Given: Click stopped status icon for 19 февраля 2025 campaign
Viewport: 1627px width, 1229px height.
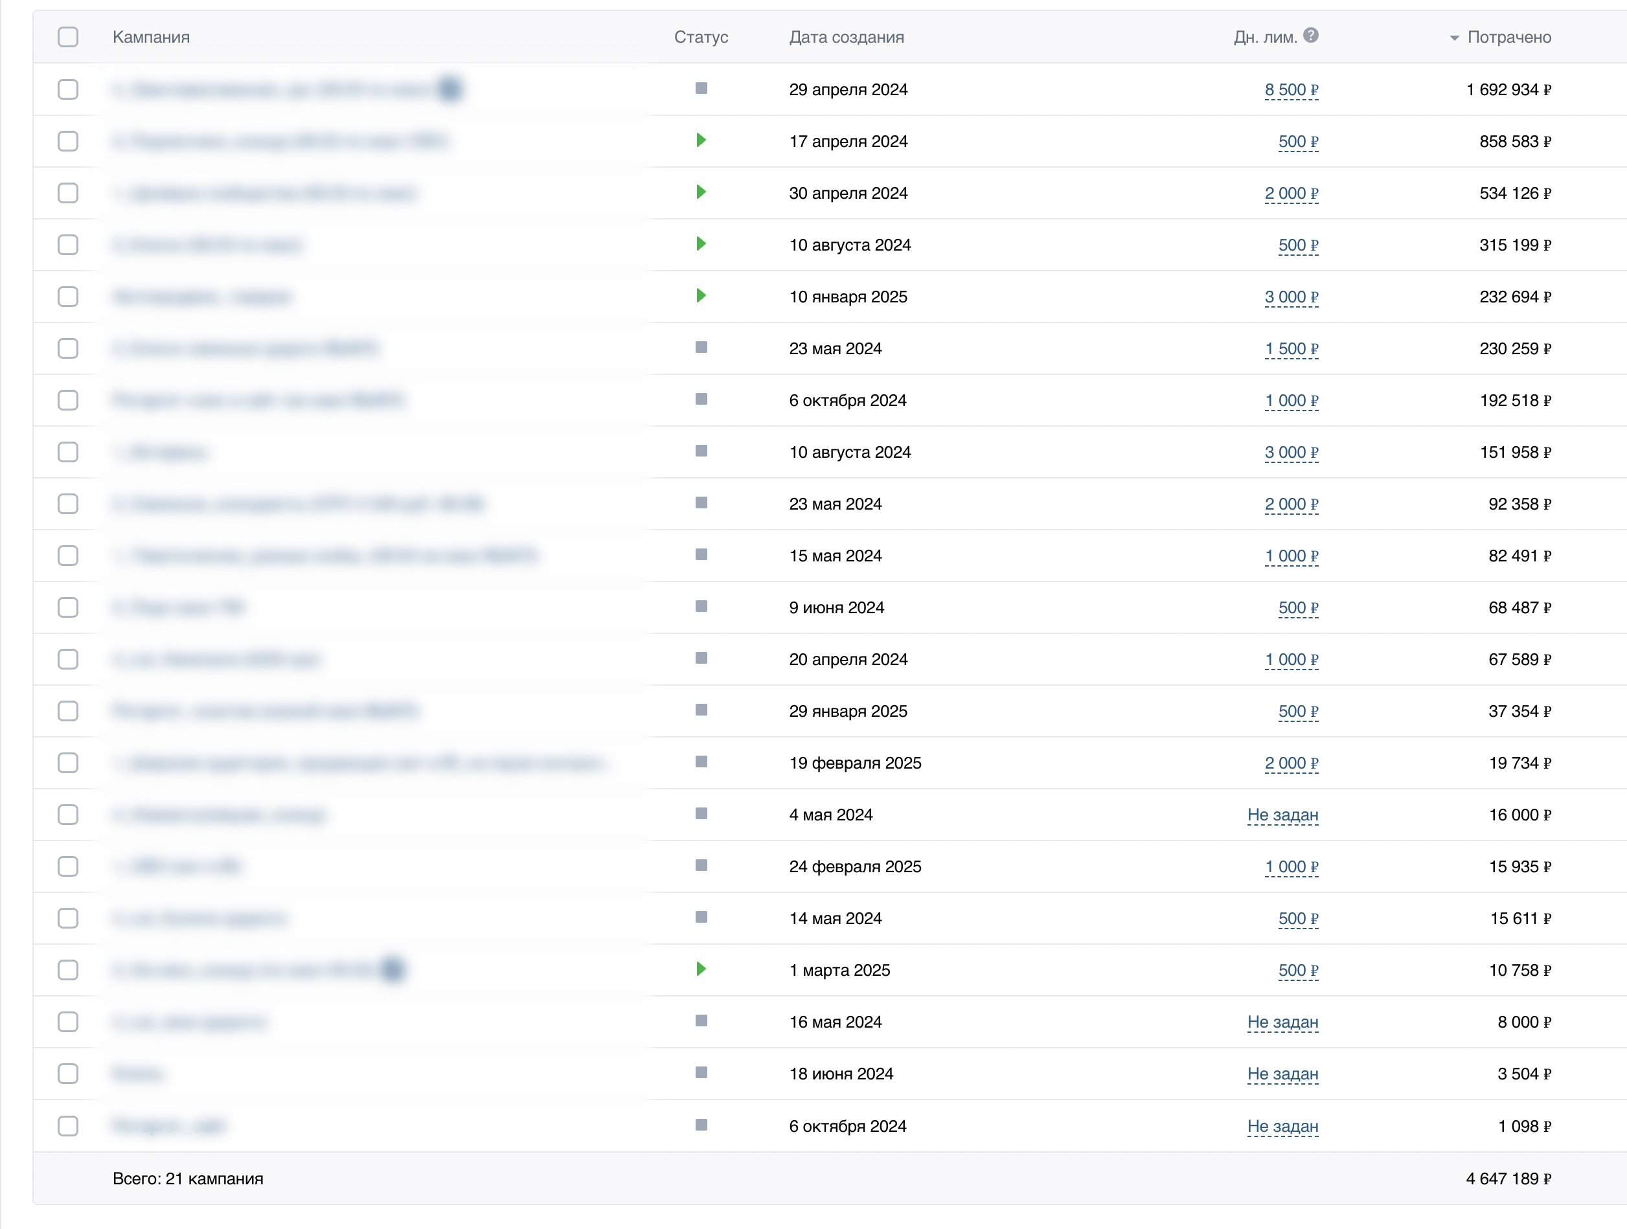Looking at the screenshot, I should (701, 762).
